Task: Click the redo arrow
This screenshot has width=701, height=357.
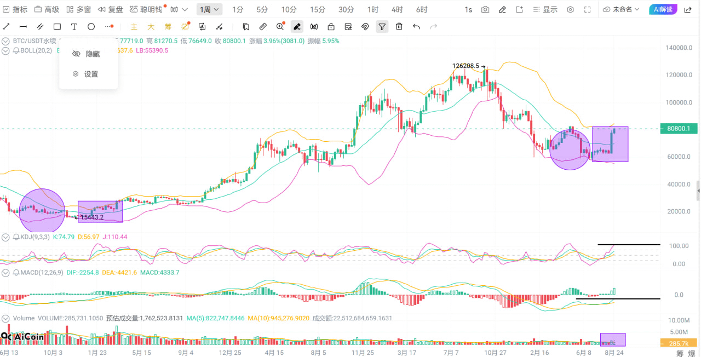Action: tap(434, 26)
